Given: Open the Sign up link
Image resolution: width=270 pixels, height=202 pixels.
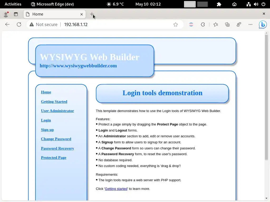Looking at the screenshot, I should point(47,130).
